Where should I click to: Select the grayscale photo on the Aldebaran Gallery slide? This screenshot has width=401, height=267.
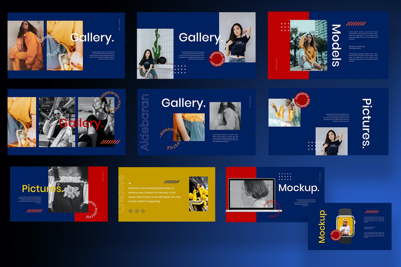pos(225,116)
